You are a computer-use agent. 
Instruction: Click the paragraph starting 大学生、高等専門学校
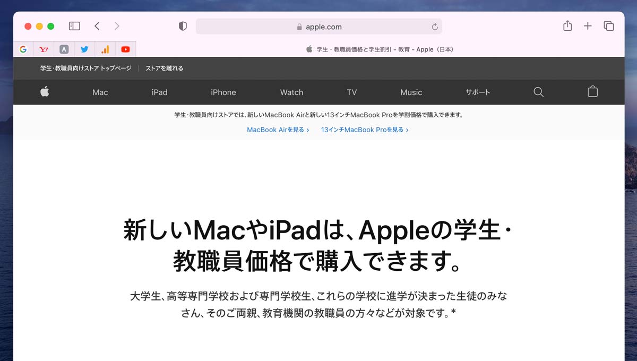click(x=318, y=304)
